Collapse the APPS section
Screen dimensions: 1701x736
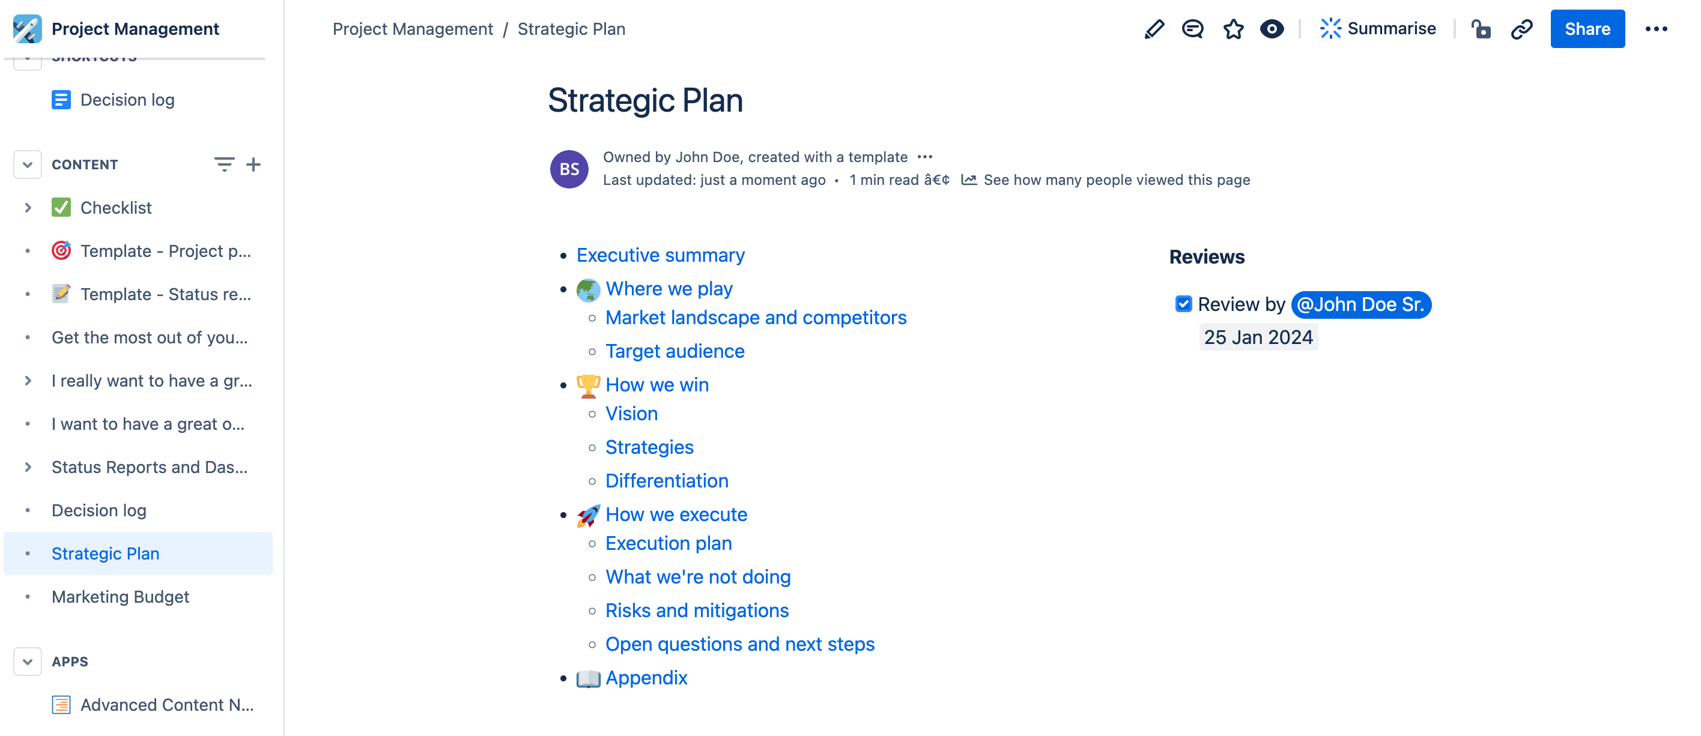pyautogui.click(x=26, y=661)
